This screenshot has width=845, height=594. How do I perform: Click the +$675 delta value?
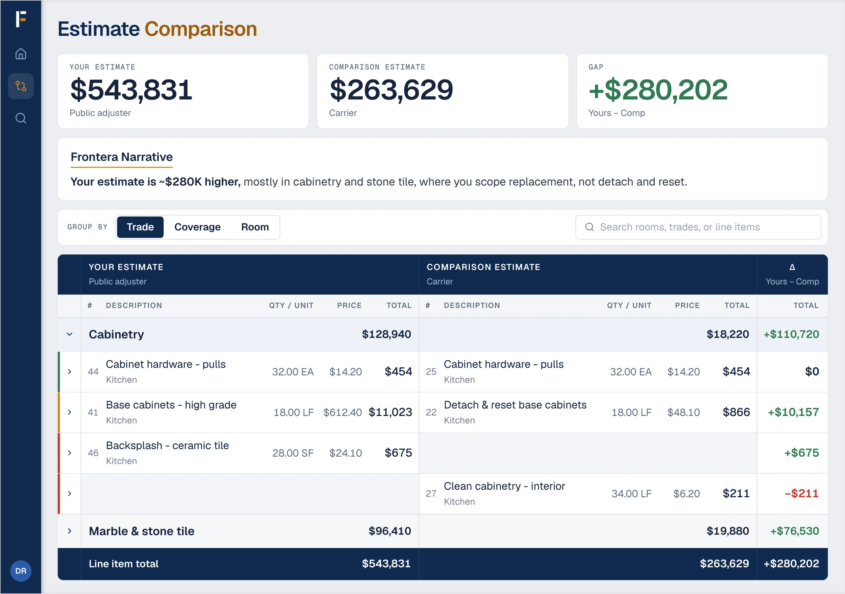802,453
